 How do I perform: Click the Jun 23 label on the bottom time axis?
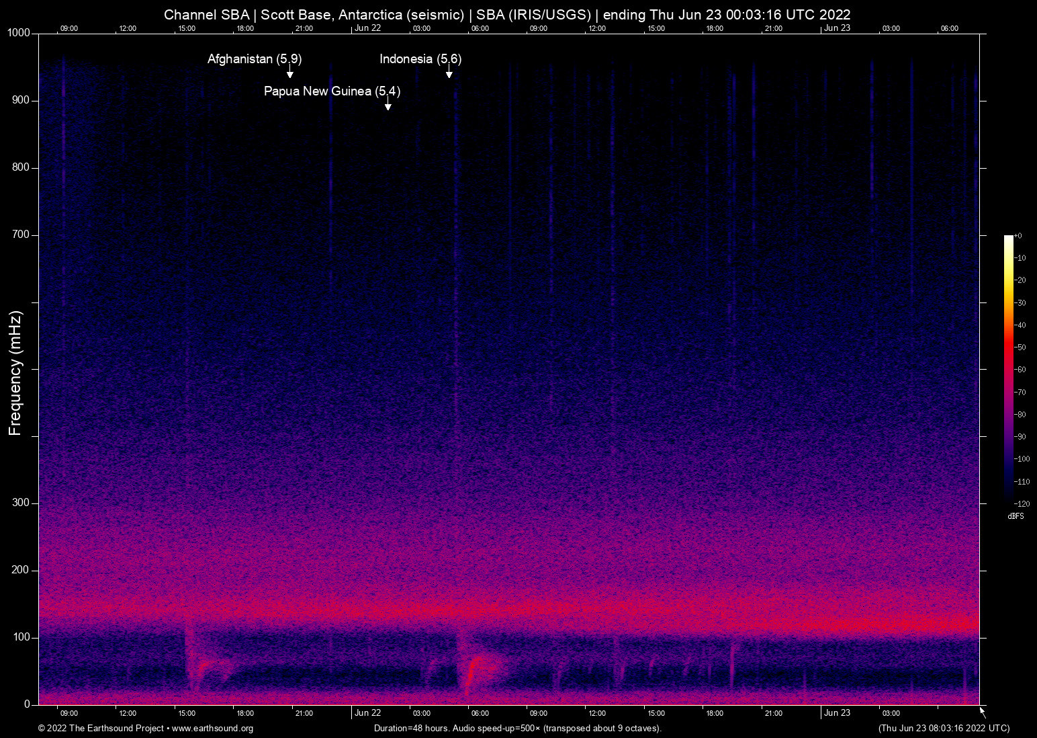coord(837,713)
